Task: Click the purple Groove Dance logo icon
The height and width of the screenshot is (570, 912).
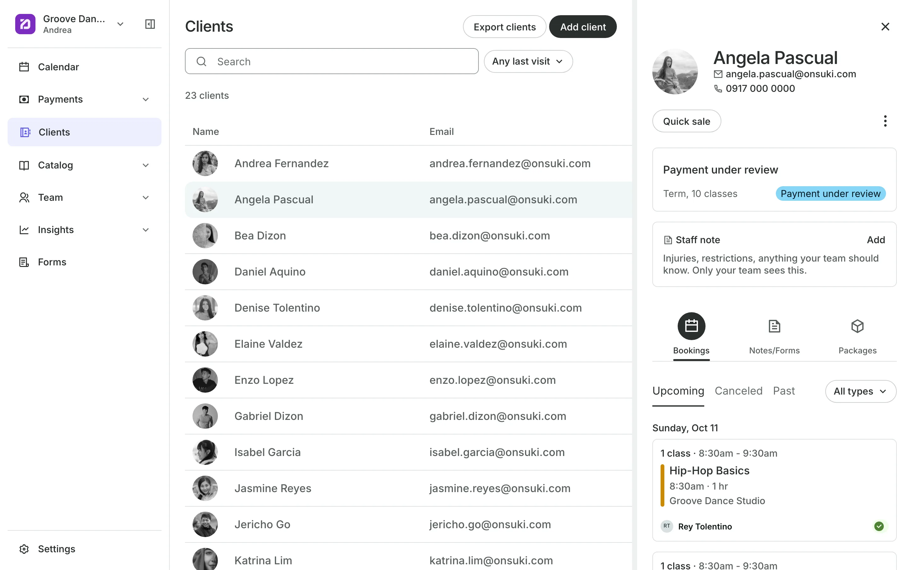Action: 25,24
